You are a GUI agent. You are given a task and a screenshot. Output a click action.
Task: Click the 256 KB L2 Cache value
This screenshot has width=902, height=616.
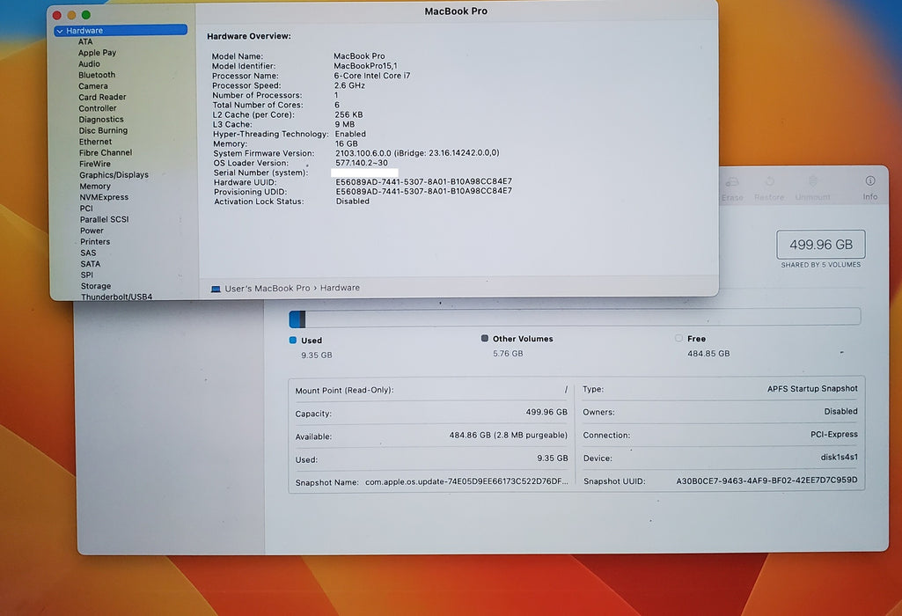348,114
